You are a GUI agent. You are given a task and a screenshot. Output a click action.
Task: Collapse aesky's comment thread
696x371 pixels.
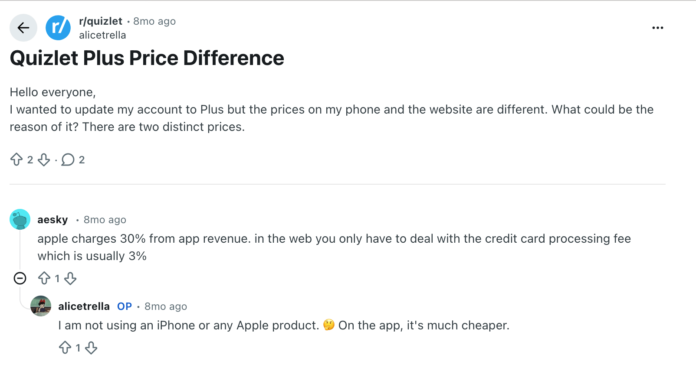click(x=20, y=278)
